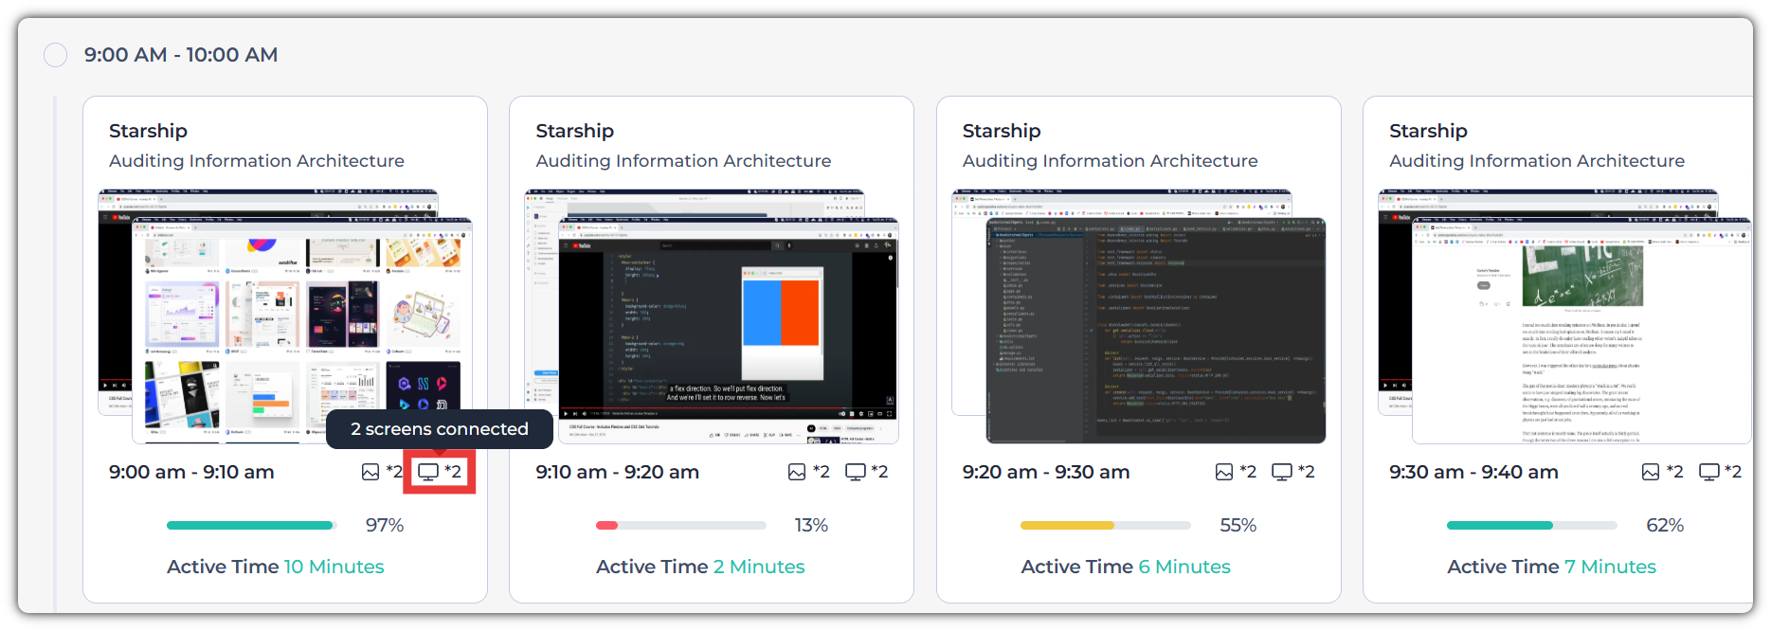The width and height of the screenshot is (1771, 631).
Task: Click screenshot count icon on 9:00 am card
Action: coord(370,472)
